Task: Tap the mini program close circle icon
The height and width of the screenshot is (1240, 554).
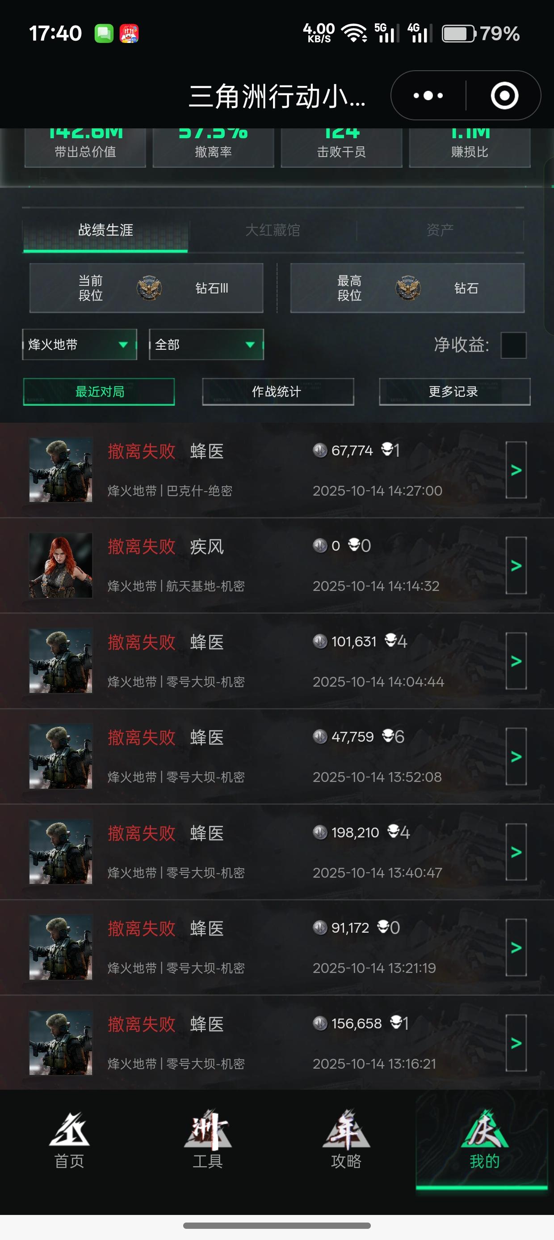Action: click(x=504, y=95)
